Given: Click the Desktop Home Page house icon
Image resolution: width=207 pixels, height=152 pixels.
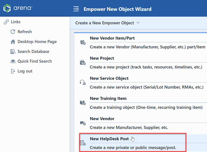Looking at the screenshot, I should click(x=13, y=42).
